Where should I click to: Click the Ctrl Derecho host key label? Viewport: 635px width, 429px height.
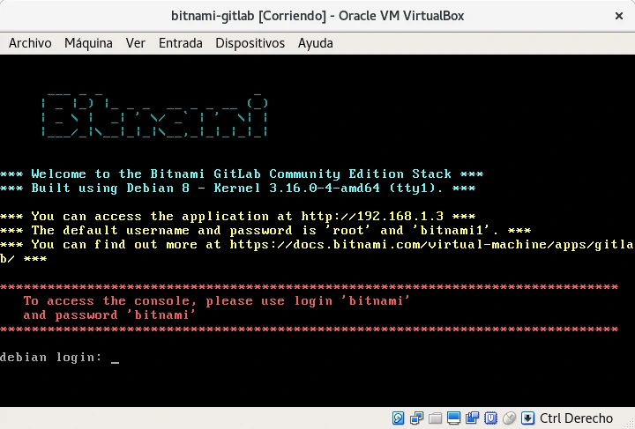coord(576,418)
